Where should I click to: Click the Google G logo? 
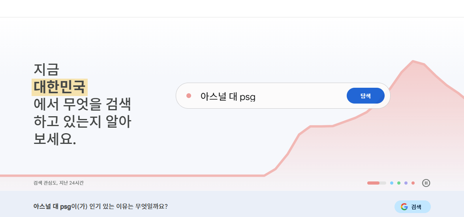click(404, 207)
